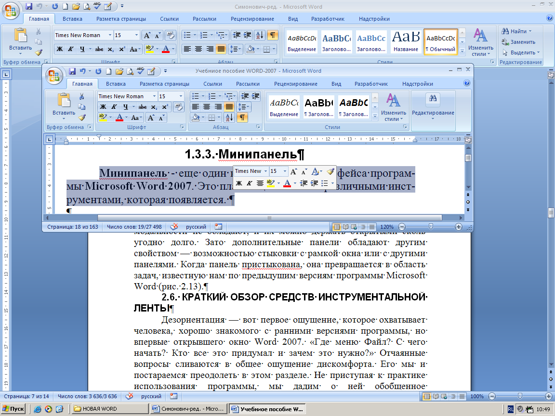Toggle justify alignment in Учебное пособие ribbon

pyautogui.click(x=229, y=107)
